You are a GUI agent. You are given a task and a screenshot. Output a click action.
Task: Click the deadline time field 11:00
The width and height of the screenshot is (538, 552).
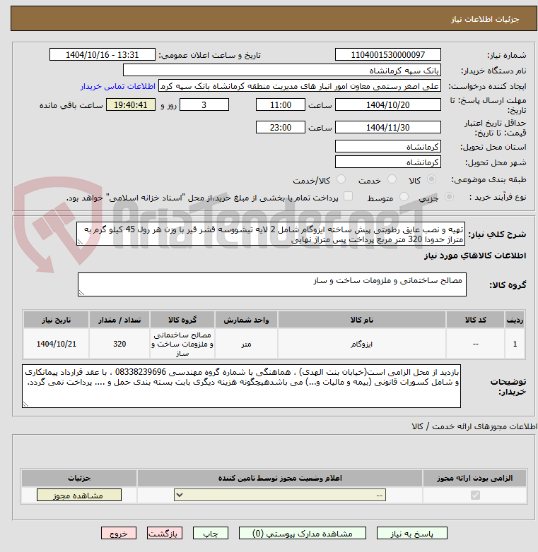pyautogui.click(x=280, y=105)
